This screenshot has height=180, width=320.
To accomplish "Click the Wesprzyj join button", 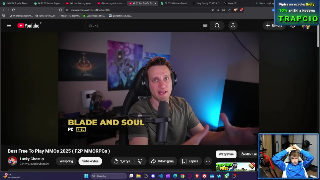I will point(66,161).
